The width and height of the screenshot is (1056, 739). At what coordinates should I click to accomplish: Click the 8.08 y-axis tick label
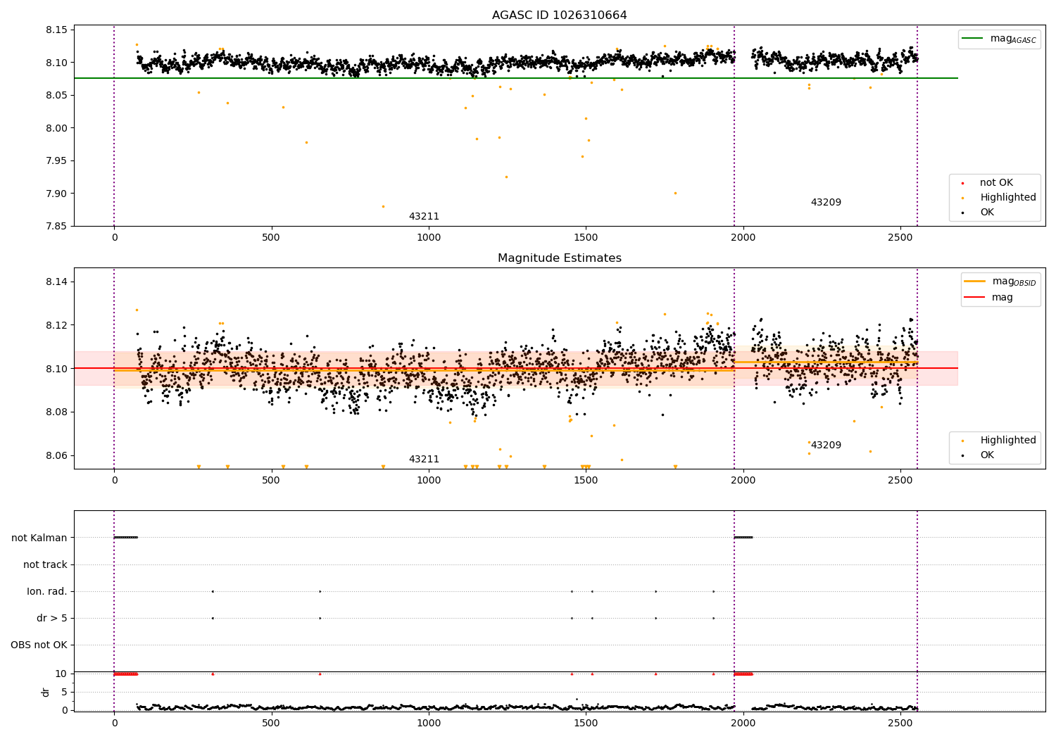pyautogui.click(x=57, y=412)
